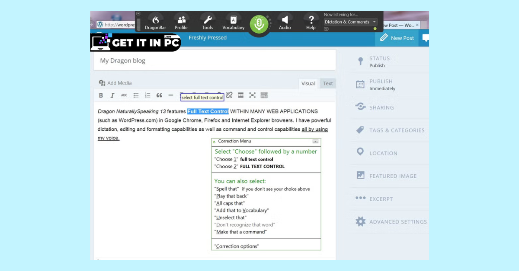Expand the DragonBar with the chevron below the 'Now listening for…' label
This screenshot has height=271, width=519.
coord(326,29)
